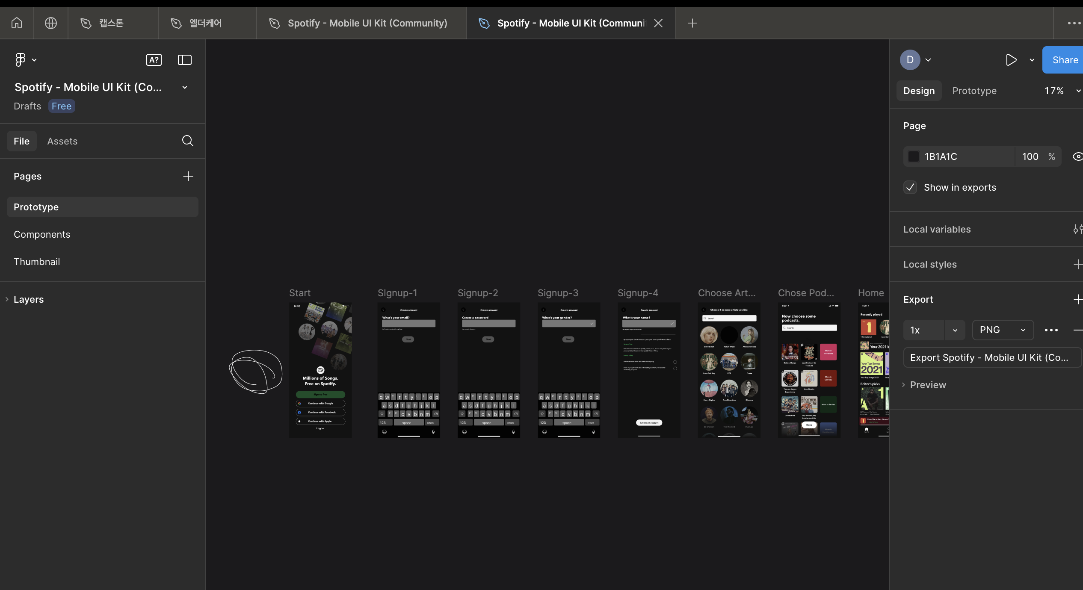Open the 1x export scale dropdown
Screen dimensions: 1083x590
(x=955, y=330)
